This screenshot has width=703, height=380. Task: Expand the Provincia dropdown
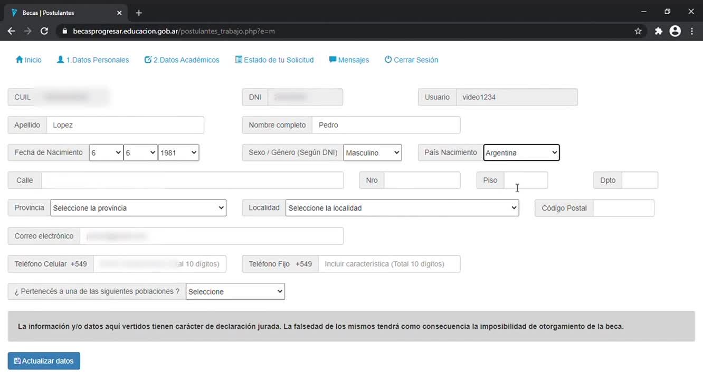point(138,208)
